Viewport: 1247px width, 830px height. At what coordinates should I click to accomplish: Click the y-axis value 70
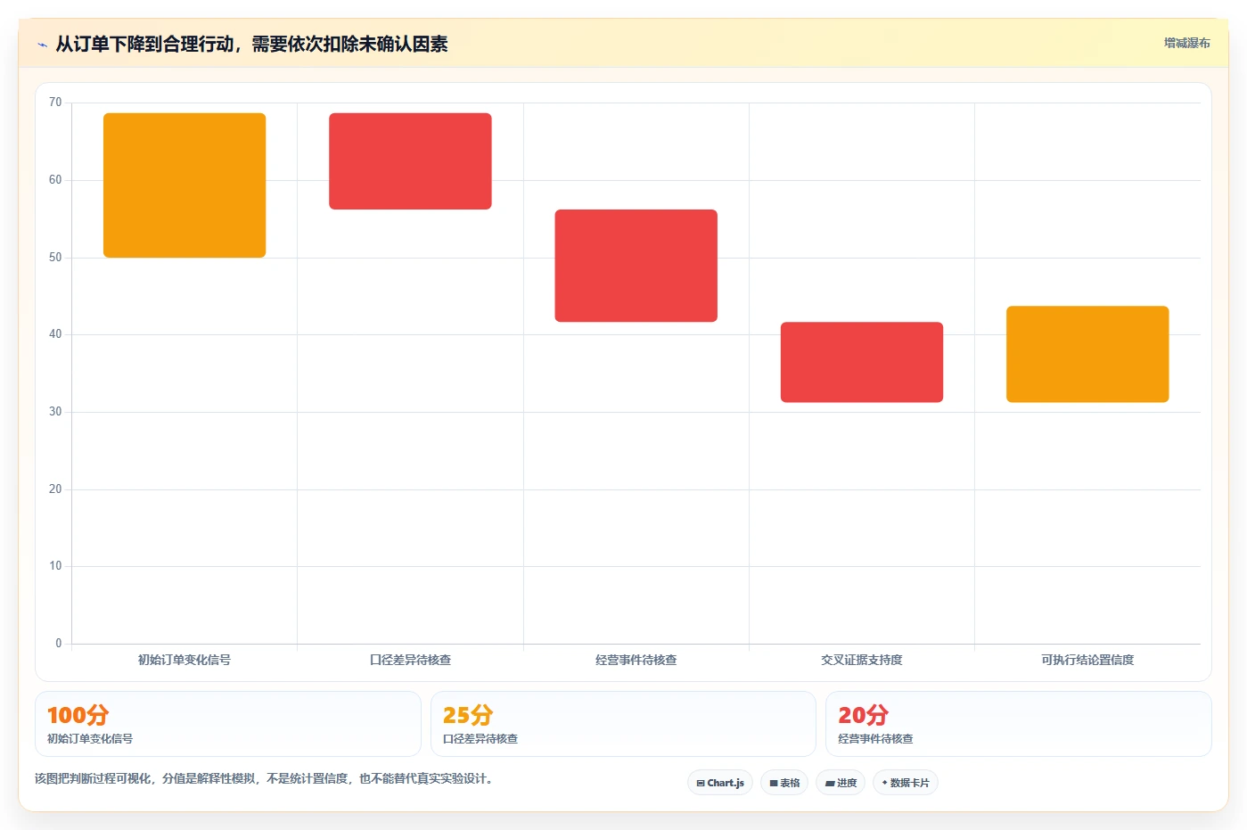pyautogui.click(x=55, y=103)
